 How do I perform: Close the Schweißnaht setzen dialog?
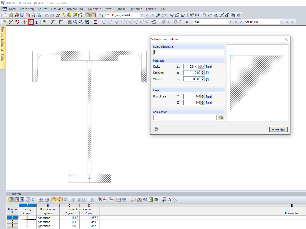point(286,39)
